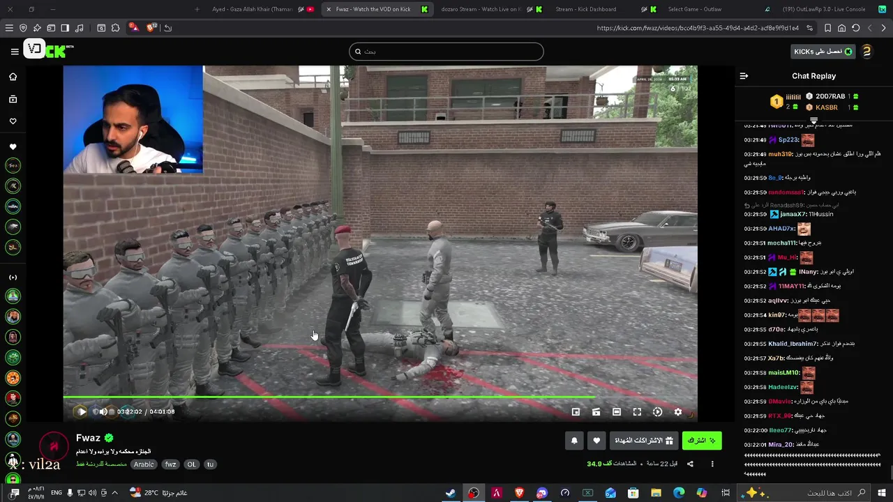Open playback speed control on player
The image size is (893, 502).
(657, 412)
